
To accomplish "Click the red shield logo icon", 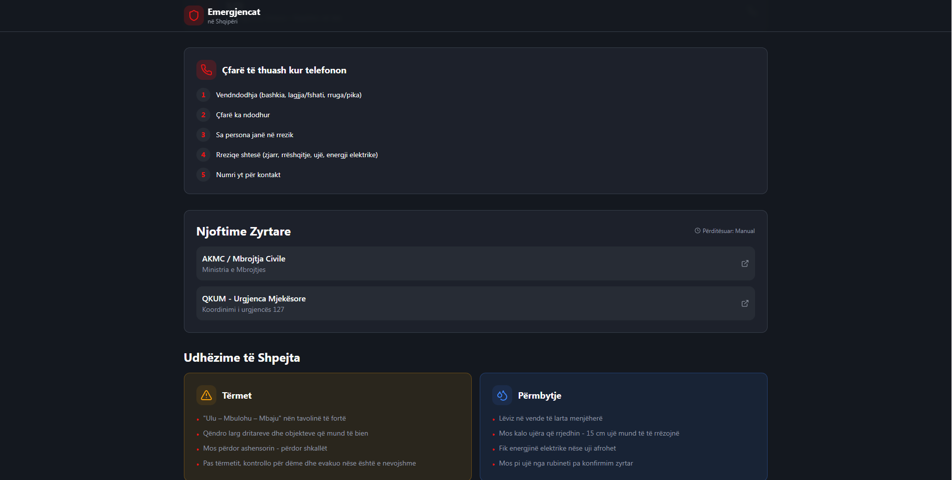I will (x=194, y=15).
